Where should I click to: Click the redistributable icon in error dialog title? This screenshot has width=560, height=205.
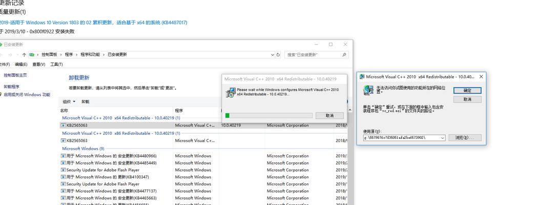pyautogui.click(x=362, y=77)
